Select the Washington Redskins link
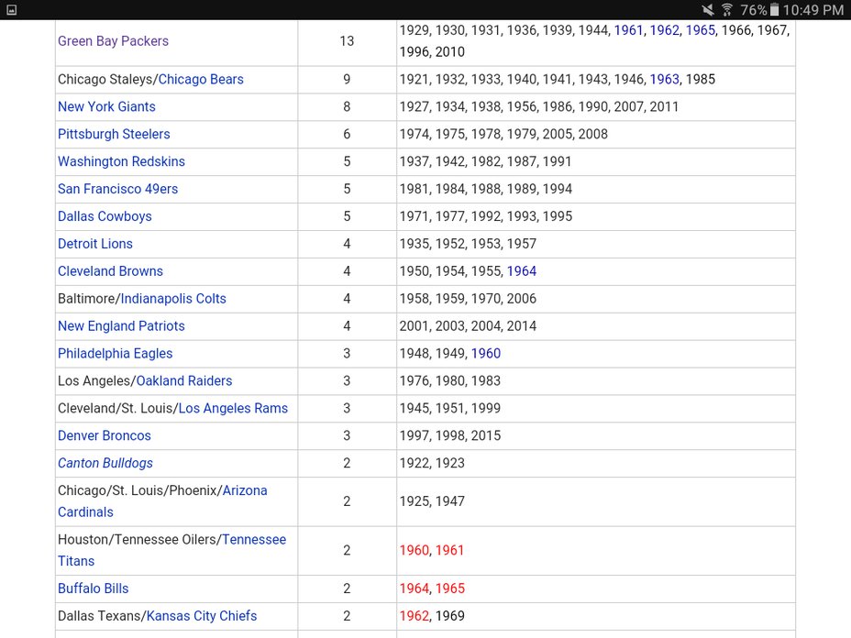Viewport: 851px width, 638px height. tap(121, 162)
